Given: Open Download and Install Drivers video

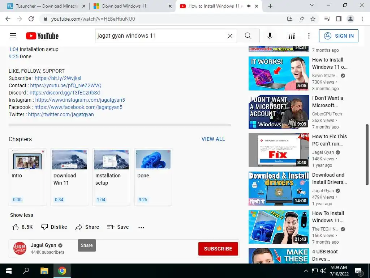Looking at the screenshot, I should pos(279,189).
